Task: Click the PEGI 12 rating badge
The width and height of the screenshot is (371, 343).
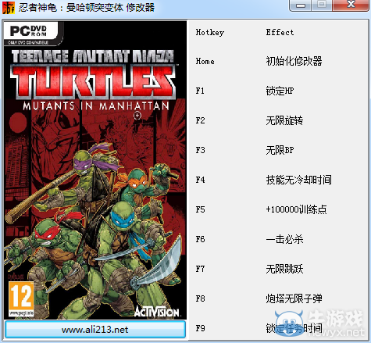Action: coord(21,299)
